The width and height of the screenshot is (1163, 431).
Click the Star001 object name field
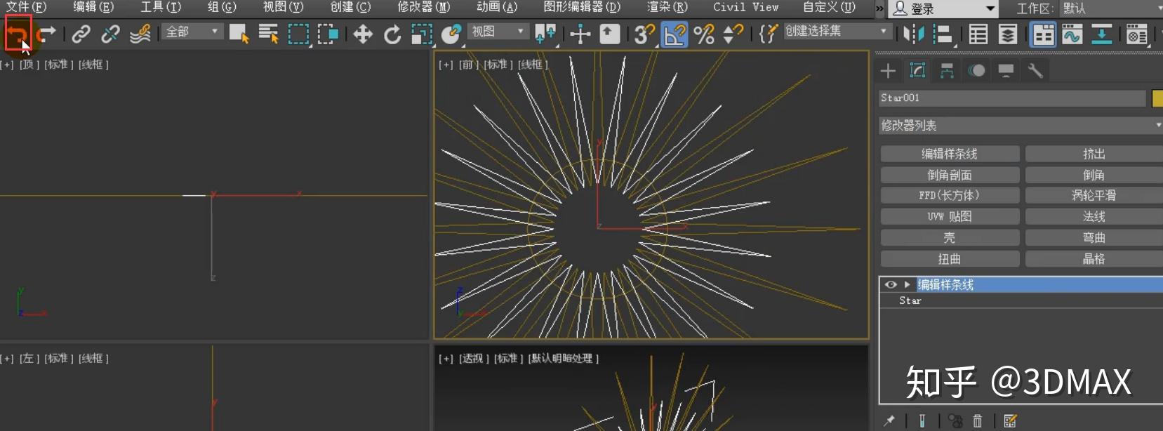(x=1012, y=98)
